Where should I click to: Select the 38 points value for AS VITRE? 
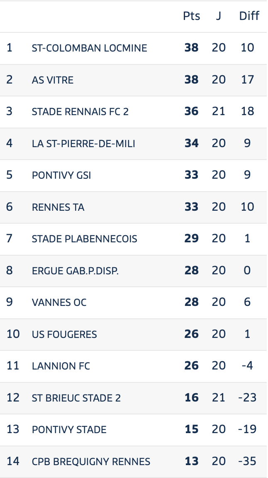click(x=192, y=80)
